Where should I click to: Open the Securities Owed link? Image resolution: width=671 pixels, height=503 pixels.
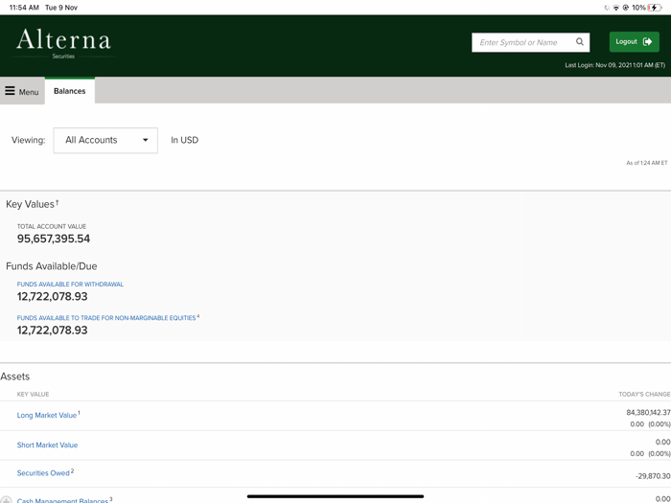coord(43,473)
